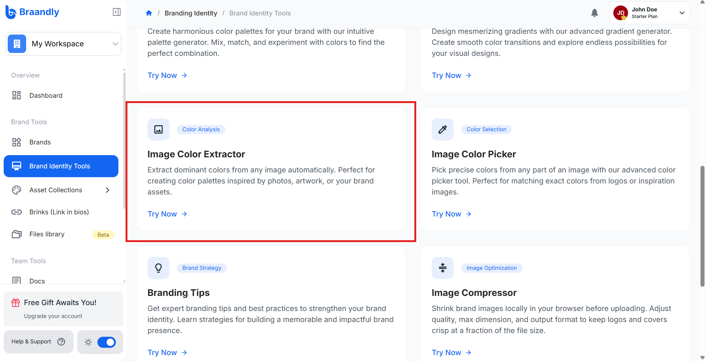The width and height of the screenshot is (706, 361).
Task: Click the Image Color Picker eyedropper icon
Action: point(443,129)
